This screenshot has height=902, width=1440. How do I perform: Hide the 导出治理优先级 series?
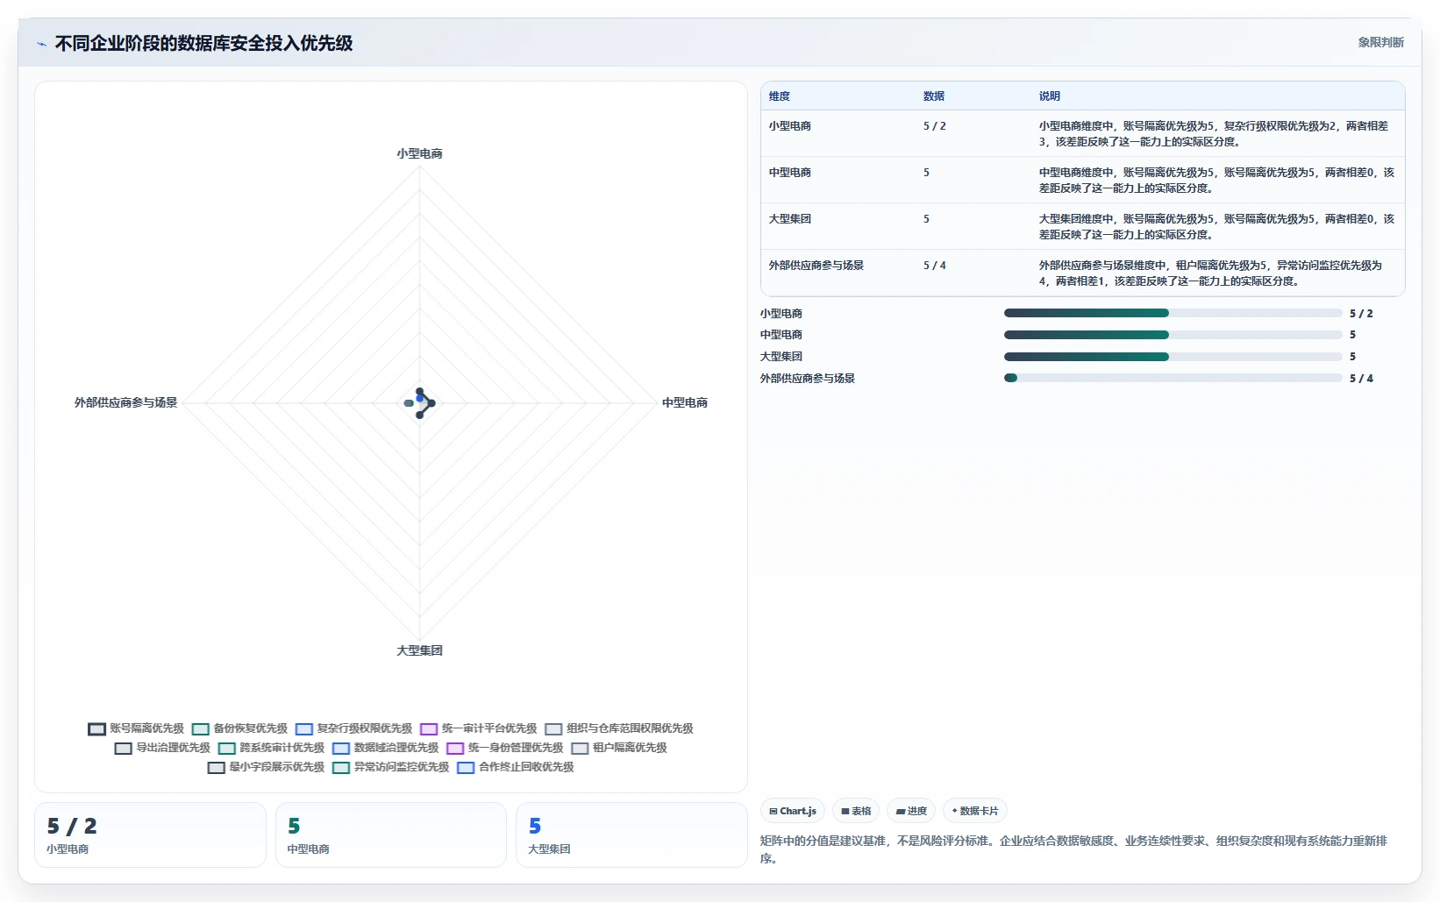(x=162, y=748)
